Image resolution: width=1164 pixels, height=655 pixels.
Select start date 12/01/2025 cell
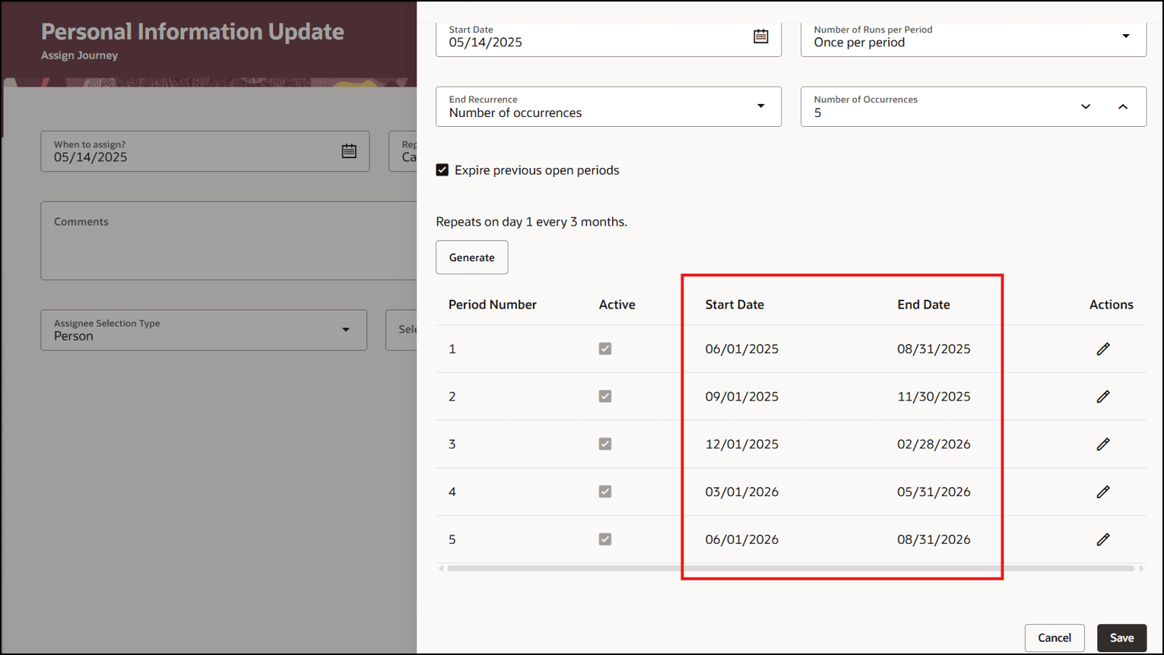(x=741, y=444)
